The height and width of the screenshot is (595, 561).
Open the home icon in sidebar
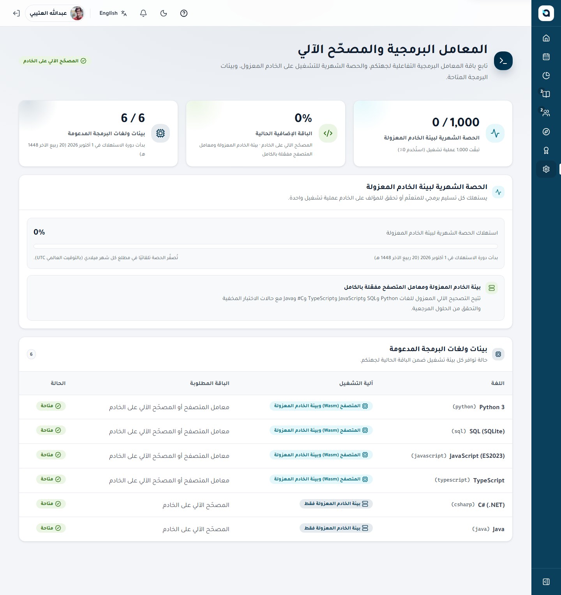pyautogui.click(x=546, y=38)
